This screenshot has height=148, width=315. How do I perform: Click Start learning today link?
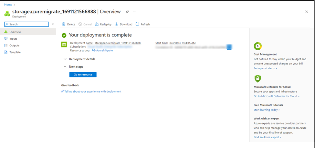(267, 110)
